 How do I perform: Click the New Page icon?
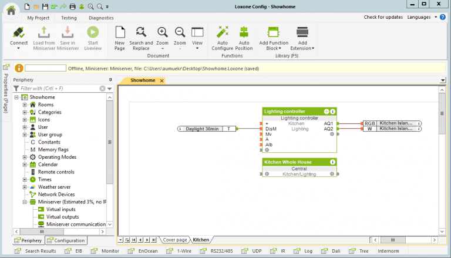(120, 32)
